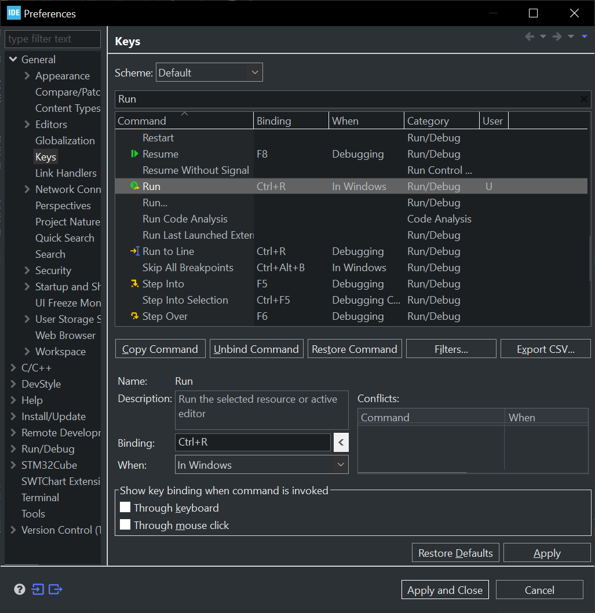
Task: Expand the Run/Debug preferences node
Action: [13, 449]
